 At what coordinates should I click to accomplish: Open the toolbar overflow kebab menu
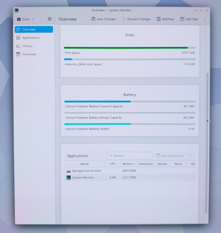pos(205,19)
